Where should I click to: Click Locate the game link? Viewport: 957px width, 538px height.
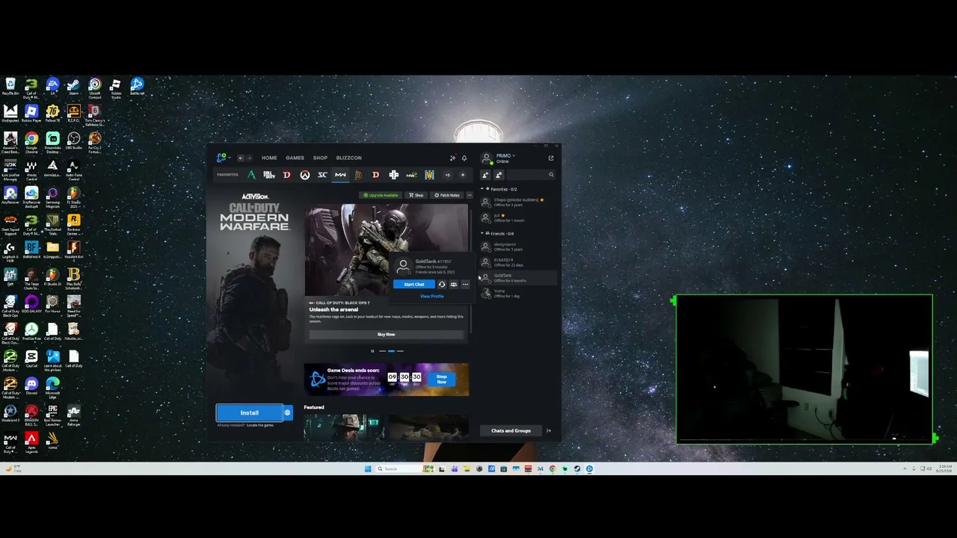pyautogui.click(x=259, y=425)
